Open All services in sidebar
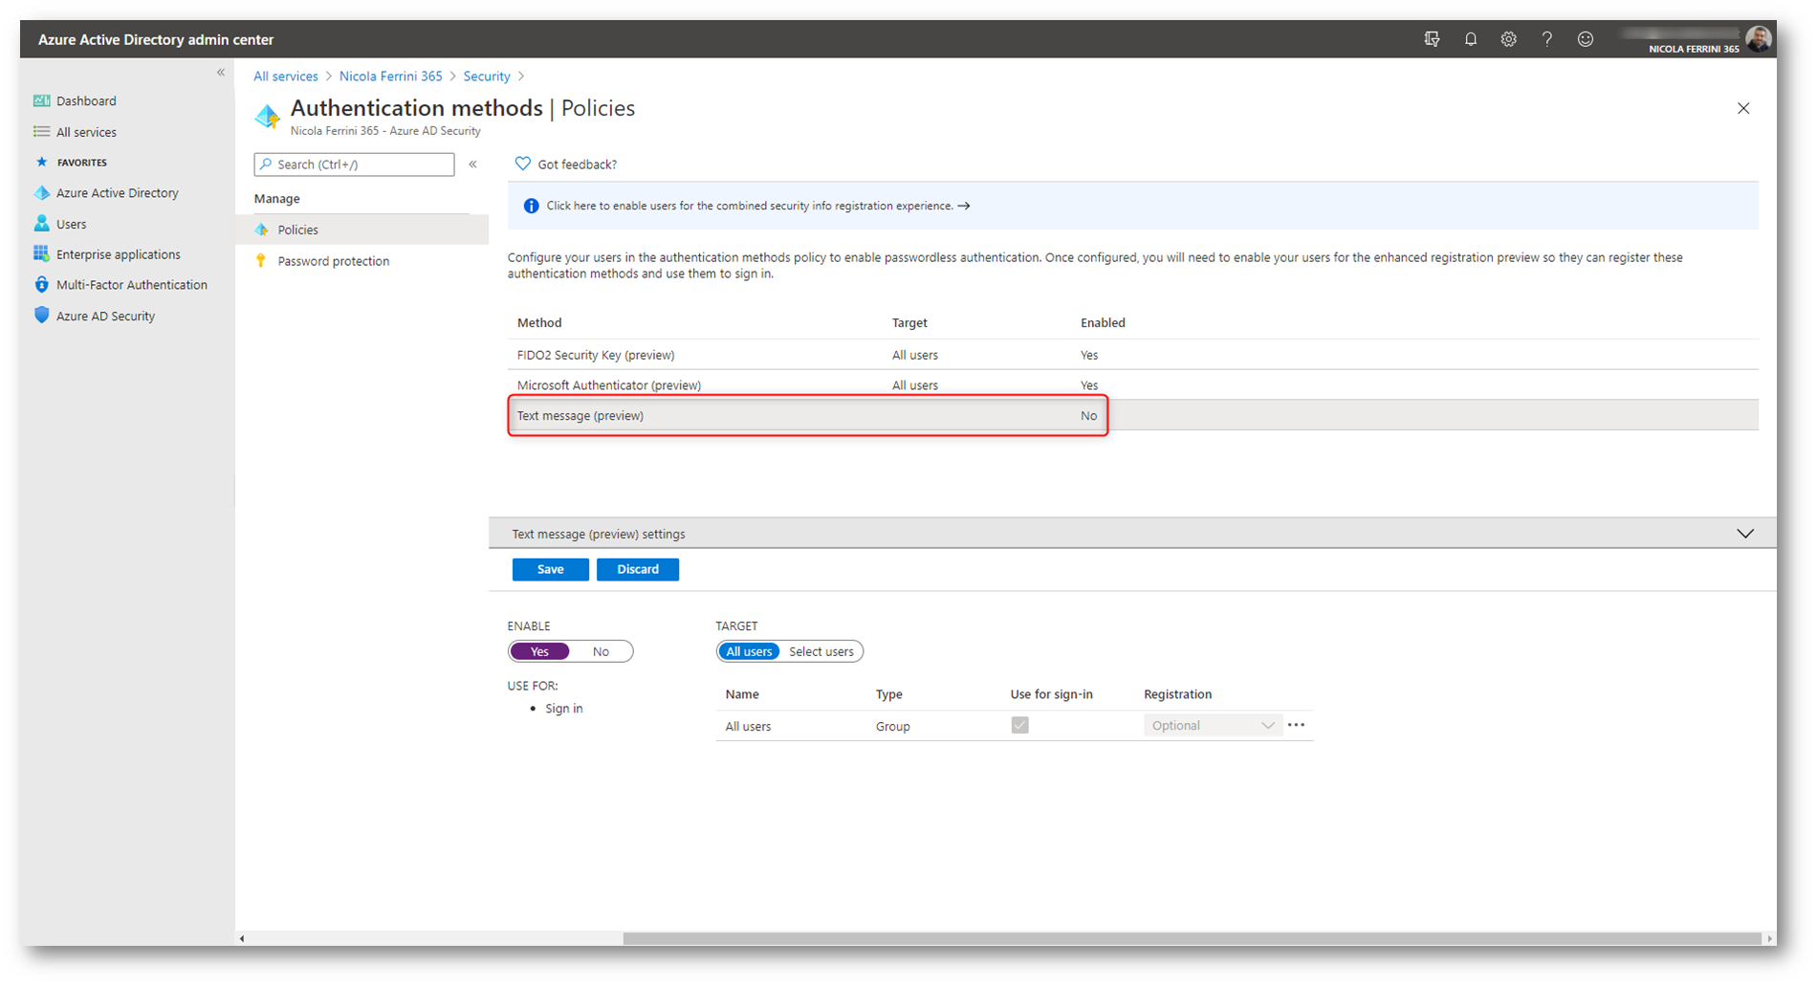1817x986 pixels. pyautogui.click(x=86, y=132)
